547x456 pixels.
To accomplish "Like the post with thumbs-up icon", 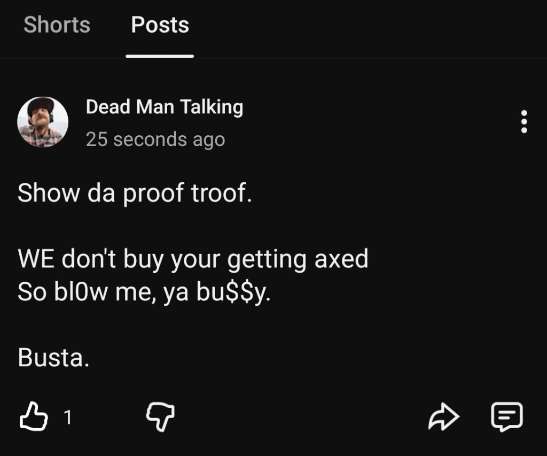I will coord(34,416).
